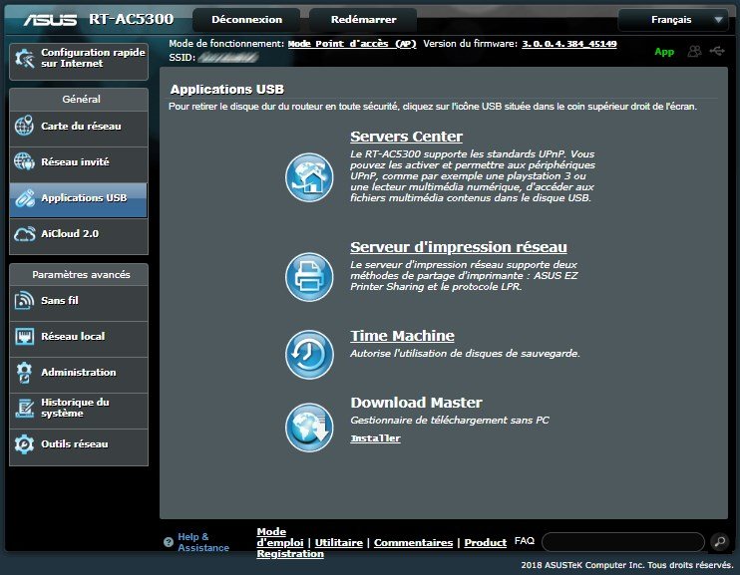
Task: Click the Réseau invité icon in sidebar
Action: click(24, 161)
